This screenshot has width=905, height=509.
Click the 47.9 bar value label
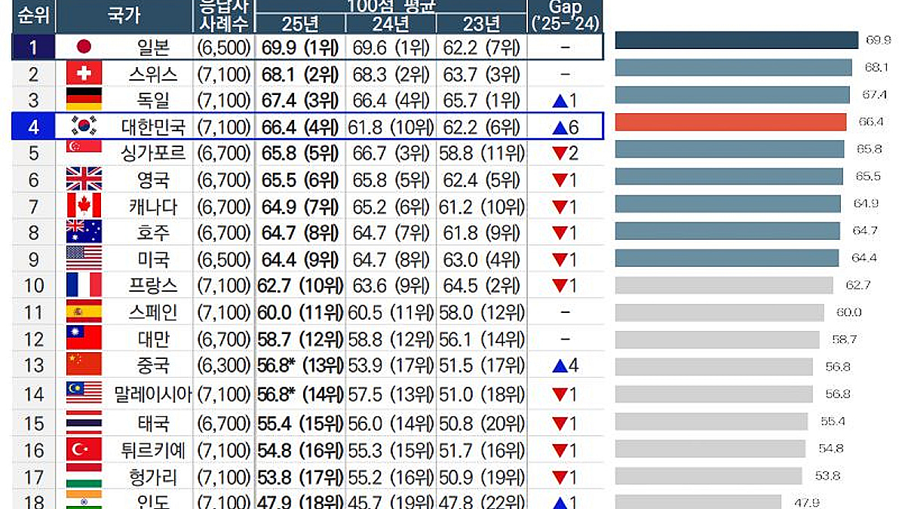(808, 503)
